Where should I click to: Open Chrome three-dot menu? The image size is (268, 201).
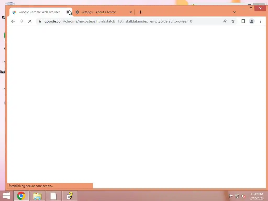point(260,21)
